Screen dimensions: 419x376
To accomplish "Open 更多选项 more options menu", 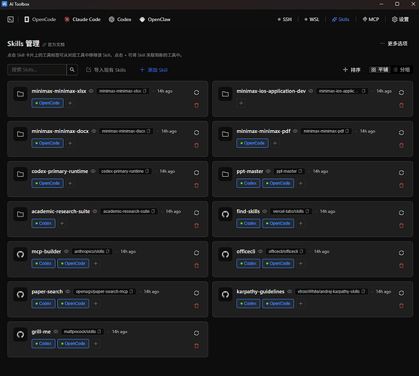I will coord(394,44).
